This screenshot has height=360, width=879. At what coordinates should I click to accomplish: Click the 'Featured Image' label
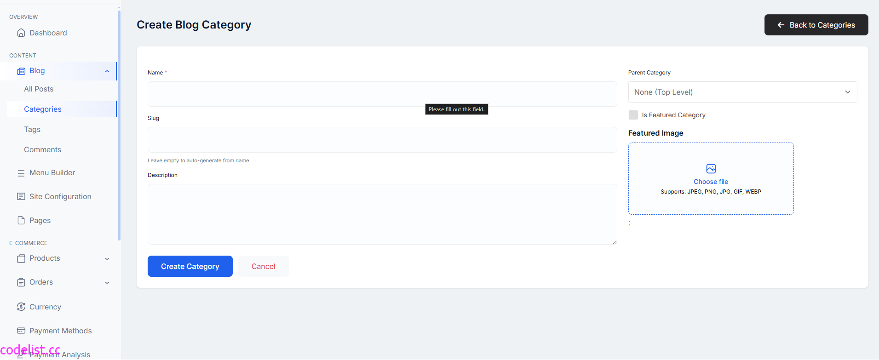coord(656,133)
